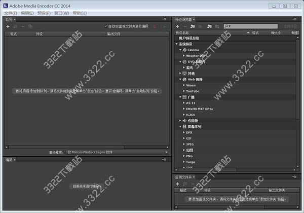Screen dimensions: 304x213
Task: Toggle 自动对监视文件夹进行编码 checkbox
Action: 106,26
